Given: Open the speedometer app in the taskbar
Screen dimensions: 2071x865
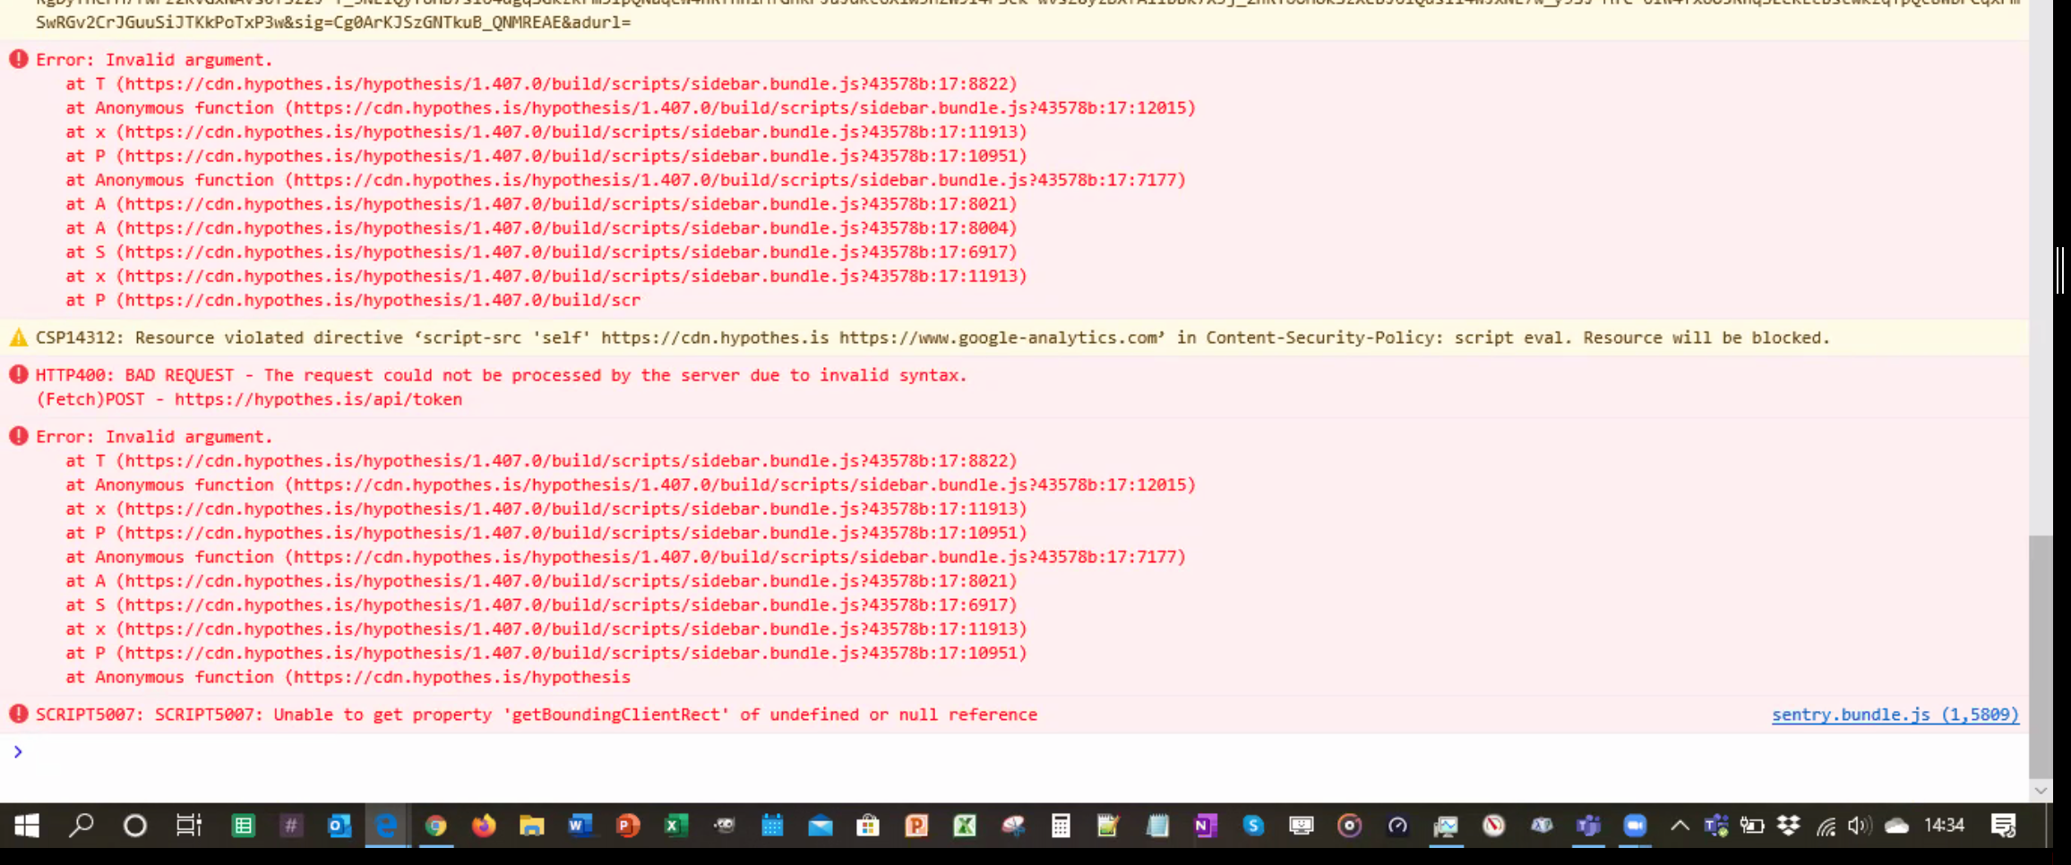Looking at the screenshot, I should 1397,826.
